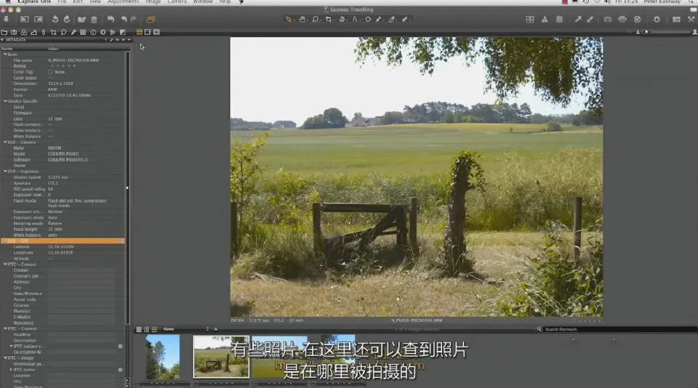Open the Camera menu
Viewport: 698px width, 388px height.
(x=177, y=2)
